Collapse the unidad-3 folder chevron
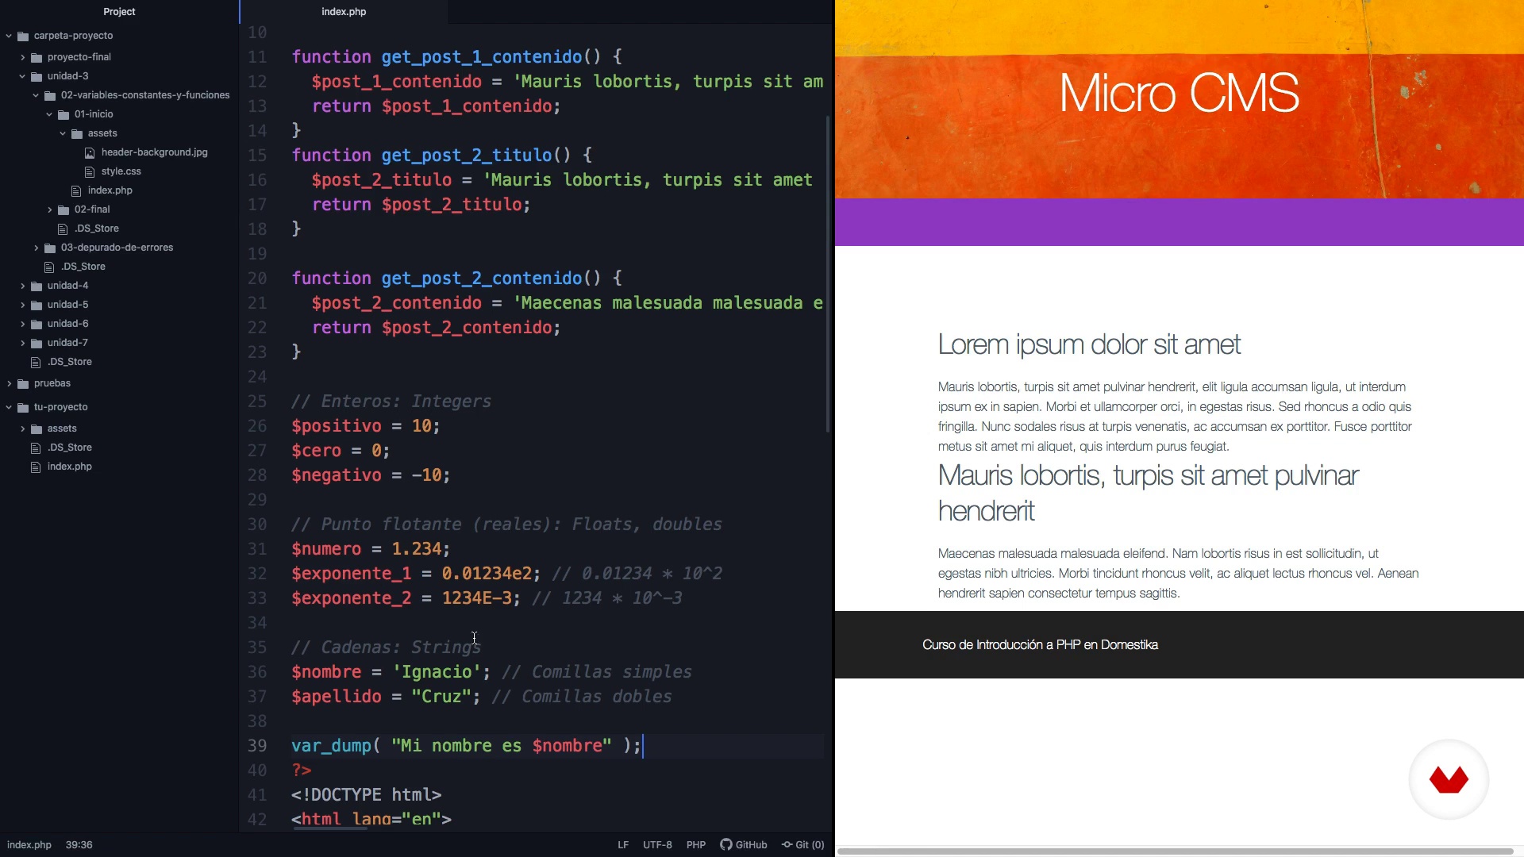The height and width of the screenshot is (857, 1524). point(22,76)
